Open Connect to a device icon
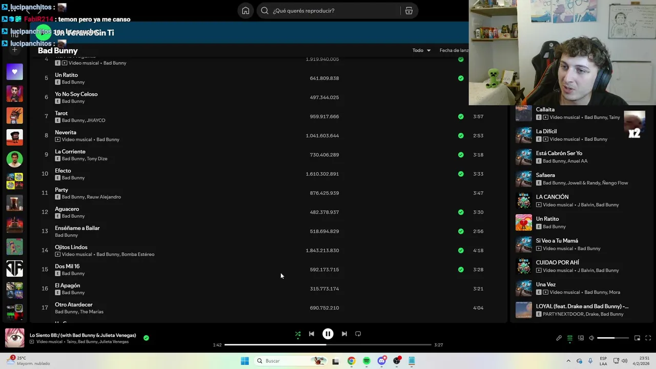This screenshot has width=656, height=369. click(581, 338)
